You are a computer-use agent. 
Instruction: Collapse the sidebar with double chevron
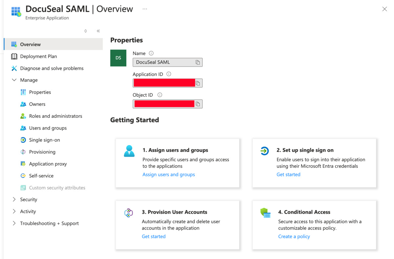[98, 31]
